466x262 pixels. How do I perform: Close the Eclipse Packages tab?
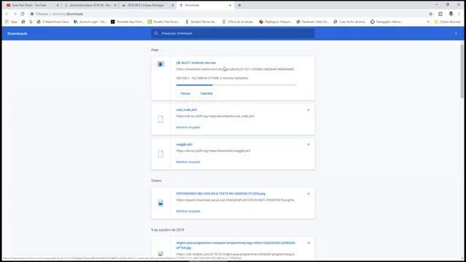coord(173,5)
